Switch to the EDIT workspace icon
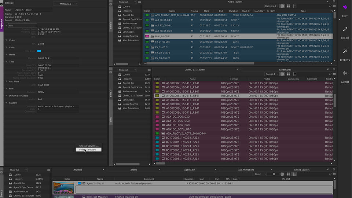The width and height of the screenshot is (352, 198). [x=345, y=7]
